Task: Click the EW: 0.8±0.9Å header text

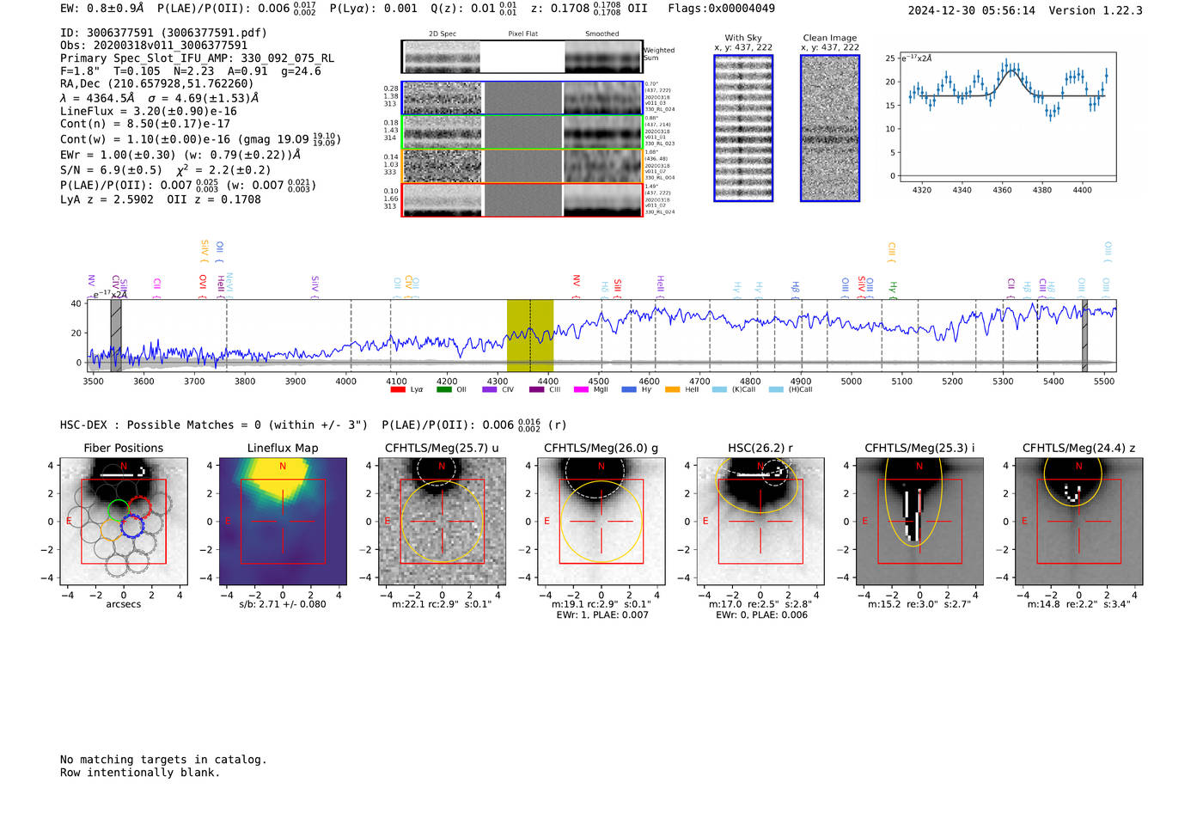Action: 102,9
